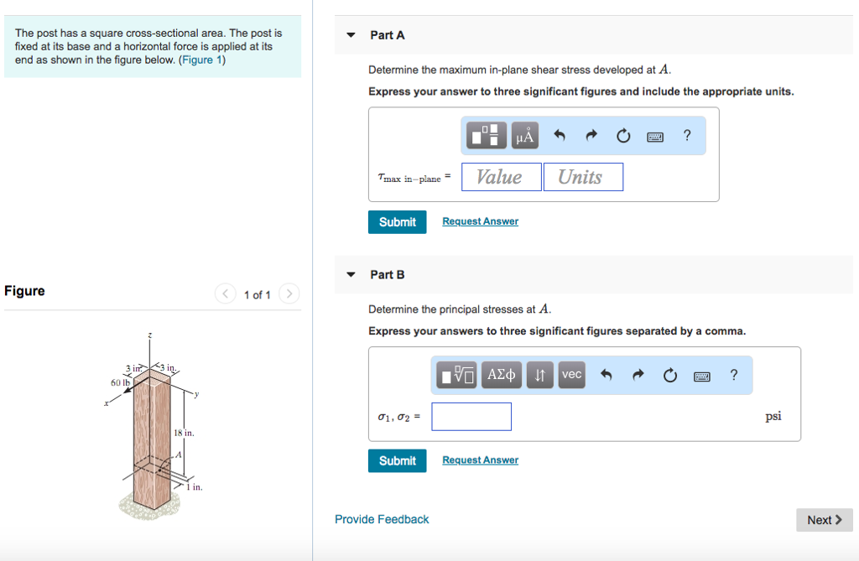Open the ΑΣΦ Greek letters palette in Part B
This screenshot has width=859, height=561.
(501, 375)
